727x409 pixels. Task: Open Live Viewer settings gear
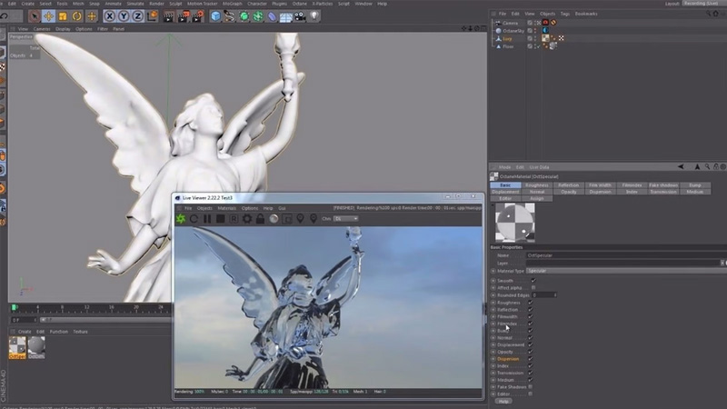[x=246, y=219]
